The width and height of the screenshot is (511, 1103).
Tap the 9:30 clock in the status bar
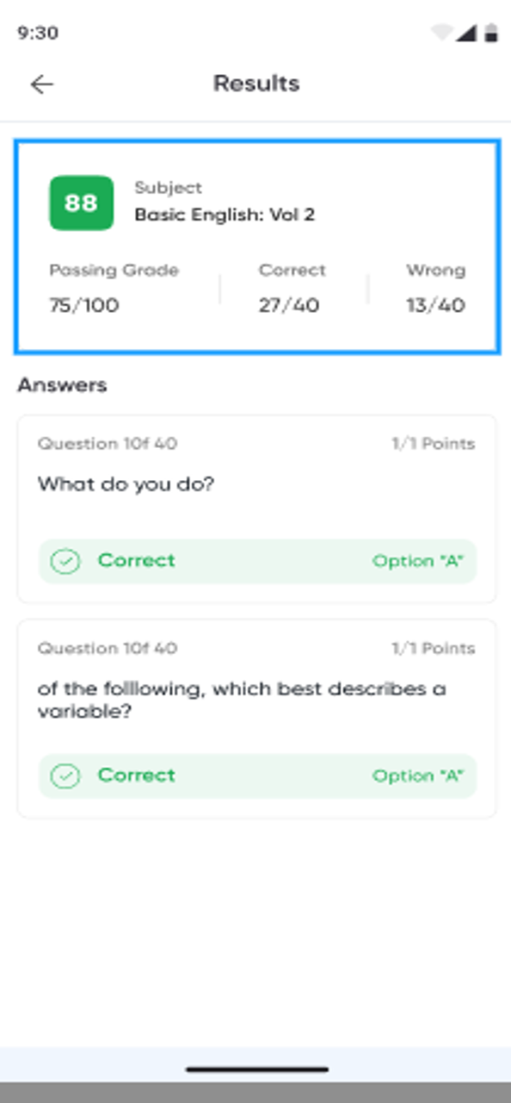pos(38,33)
